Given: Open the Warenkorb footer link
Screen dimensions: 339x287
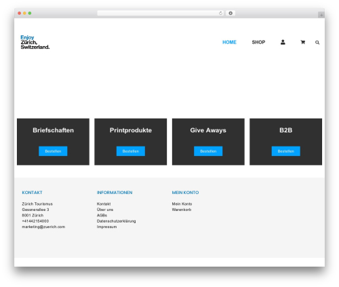Looking at the screenshot, I should [x=182, y=210].
